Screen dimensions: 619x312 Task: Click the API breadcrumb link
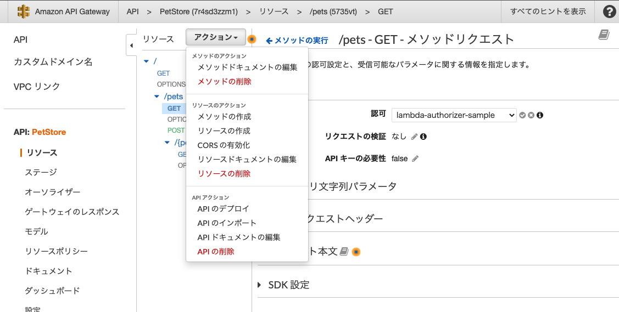click(x=133, y=12)
